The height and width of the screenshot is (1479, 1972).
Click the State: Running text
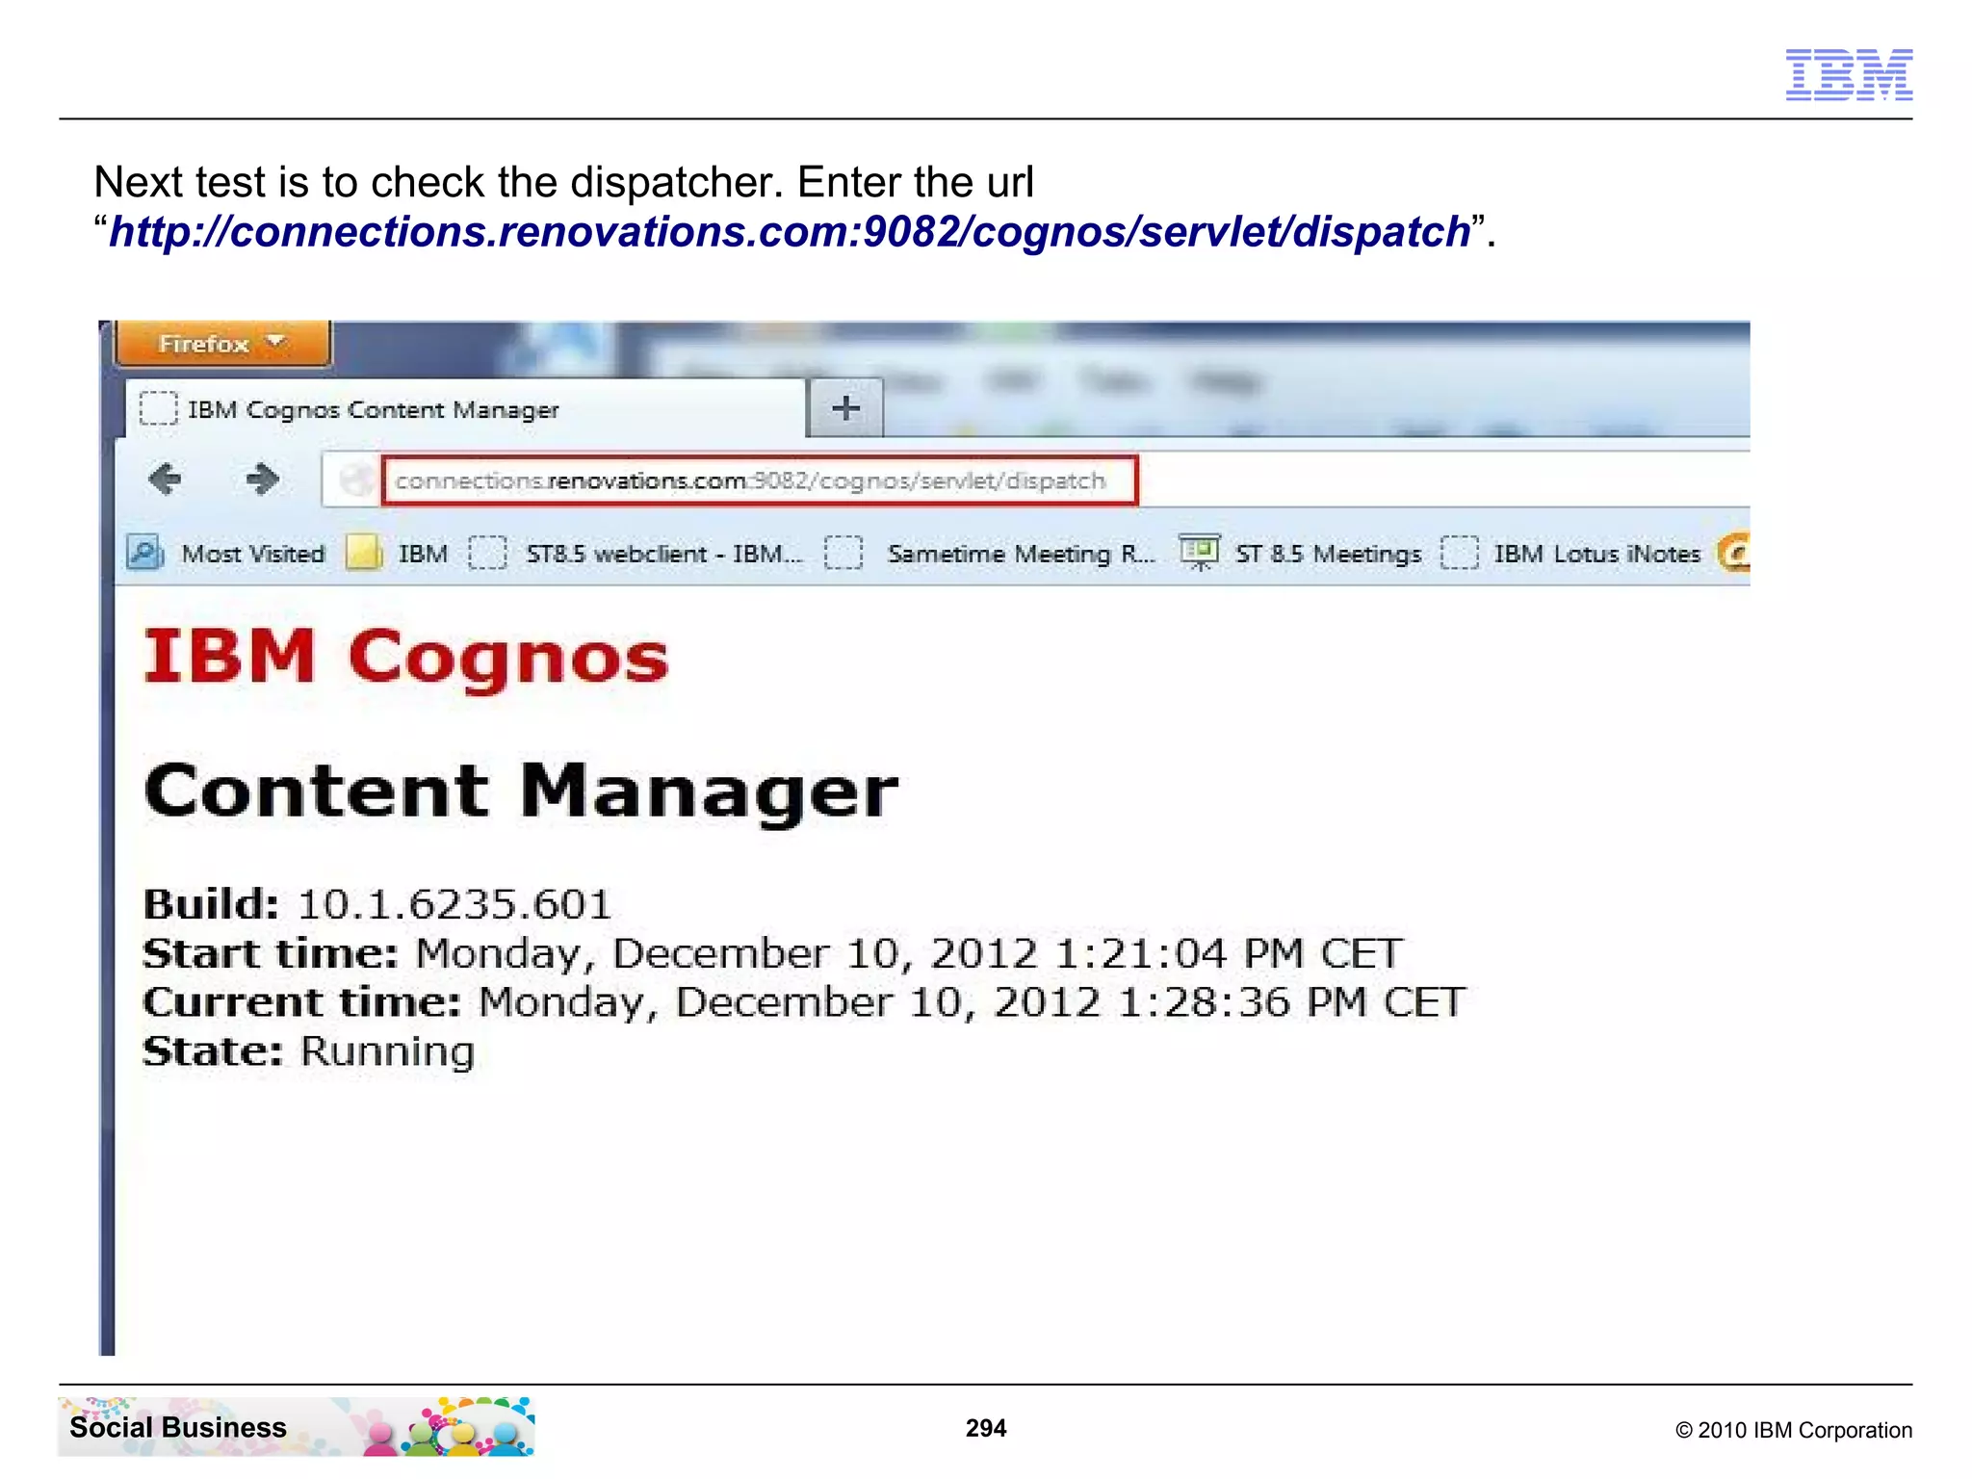(x=309, y=1051)
